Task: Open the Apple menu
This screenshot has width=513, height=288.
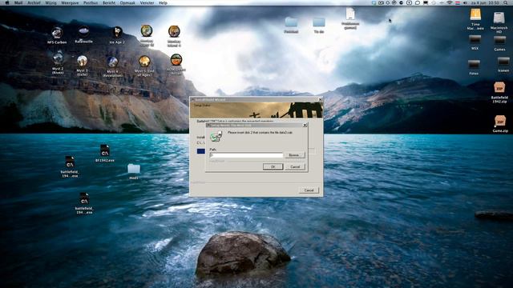Action: [7, 2]
